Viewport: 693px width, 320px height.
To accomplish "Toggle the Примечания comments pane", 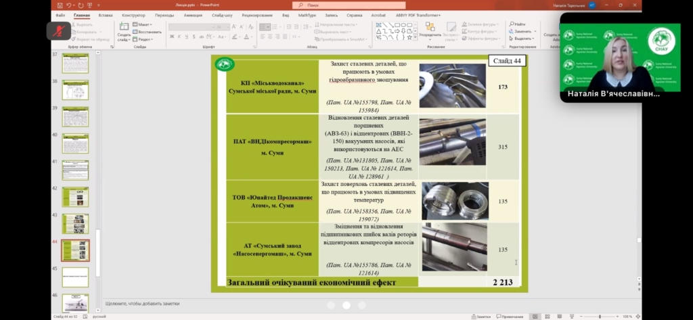I will 508,316.
